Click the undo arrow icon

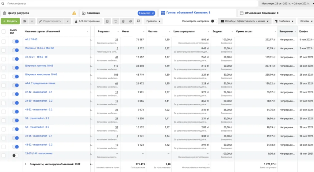coord(116,21)
